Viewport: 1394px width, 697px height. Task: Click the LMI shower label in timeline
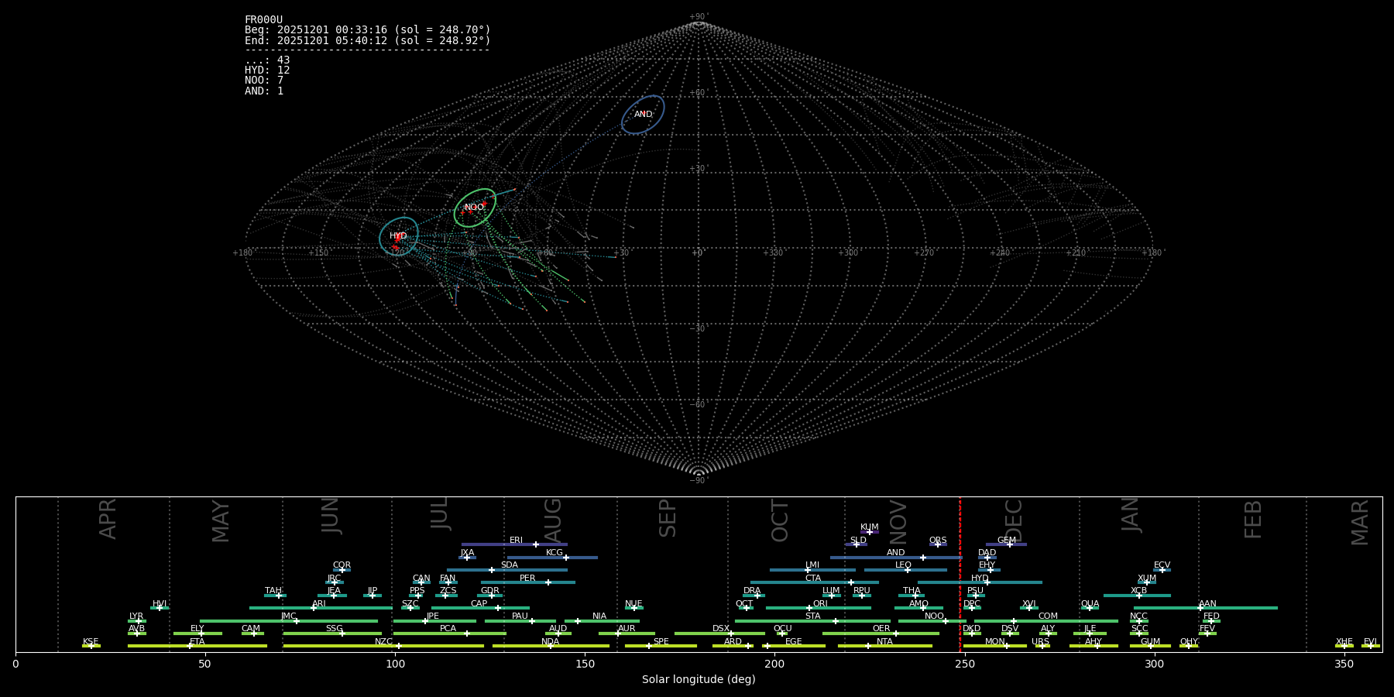coord(812,565)
